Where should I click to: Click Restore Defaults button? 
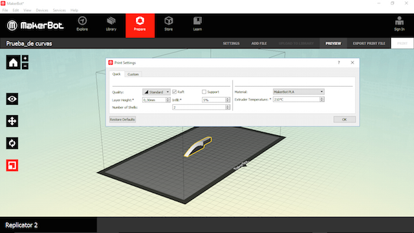(x=122, y=119)
